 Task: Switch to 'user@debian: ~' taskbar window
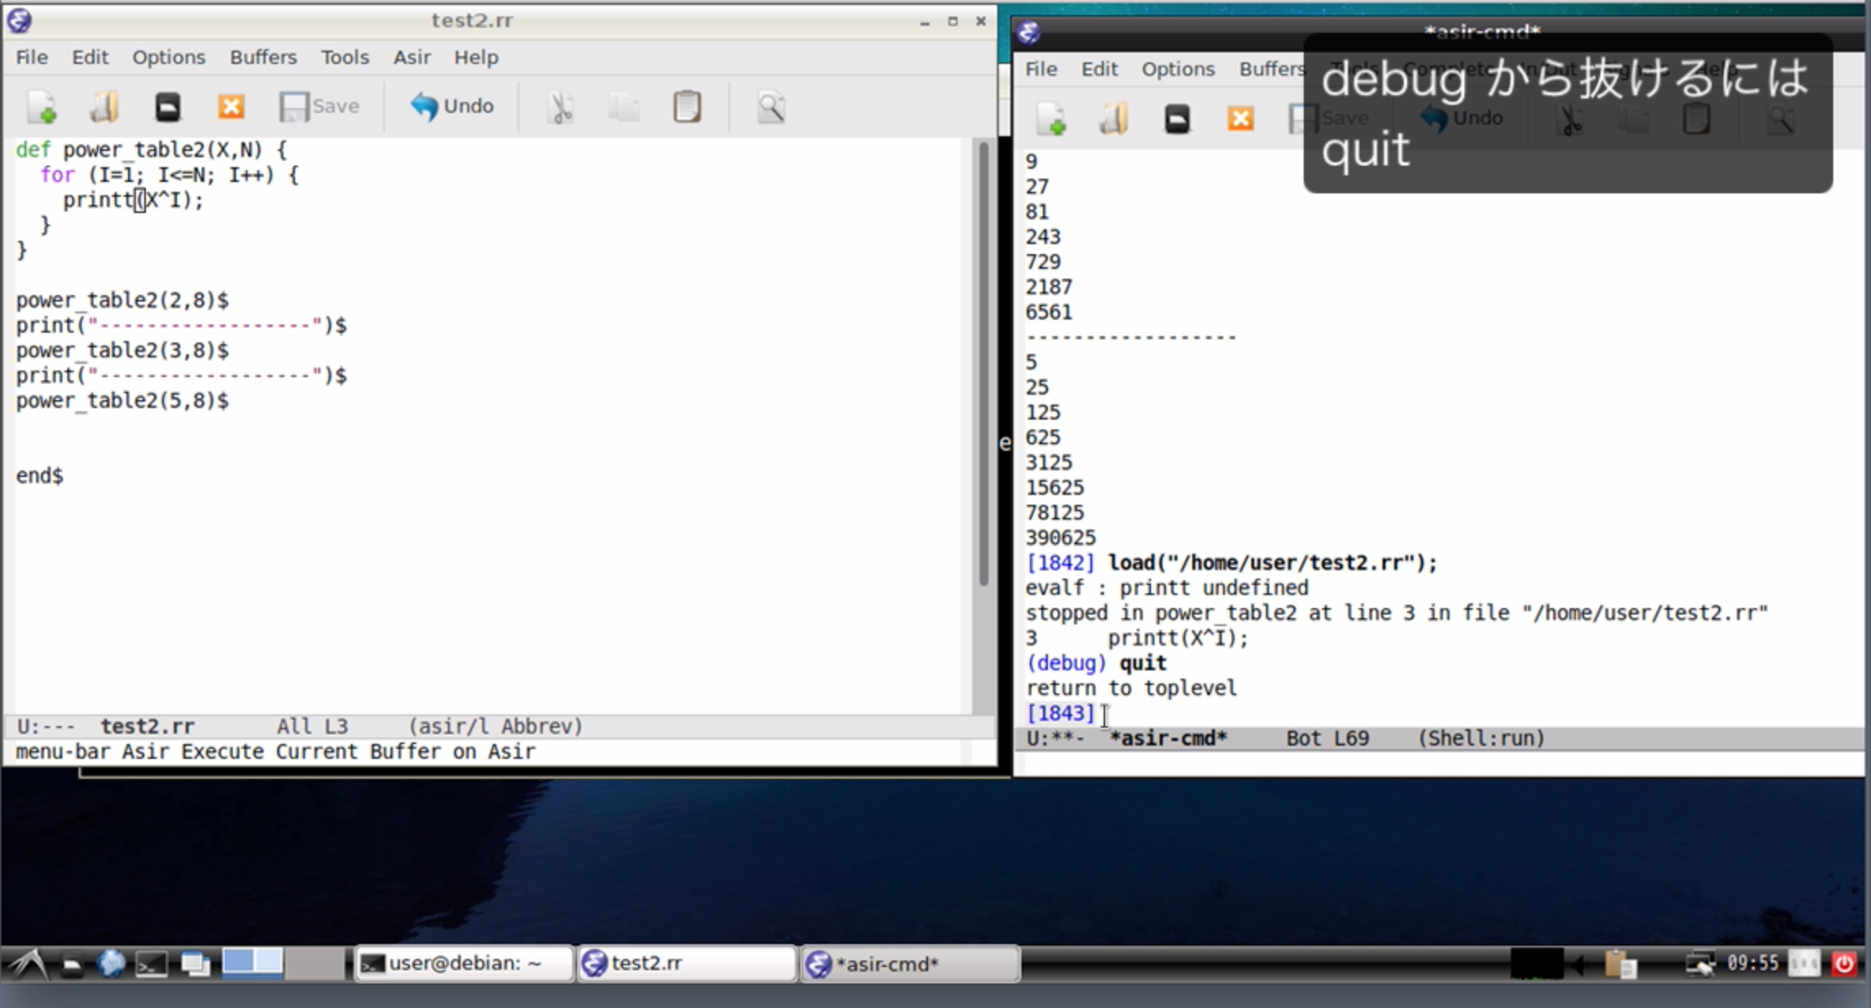coord(464,964)
